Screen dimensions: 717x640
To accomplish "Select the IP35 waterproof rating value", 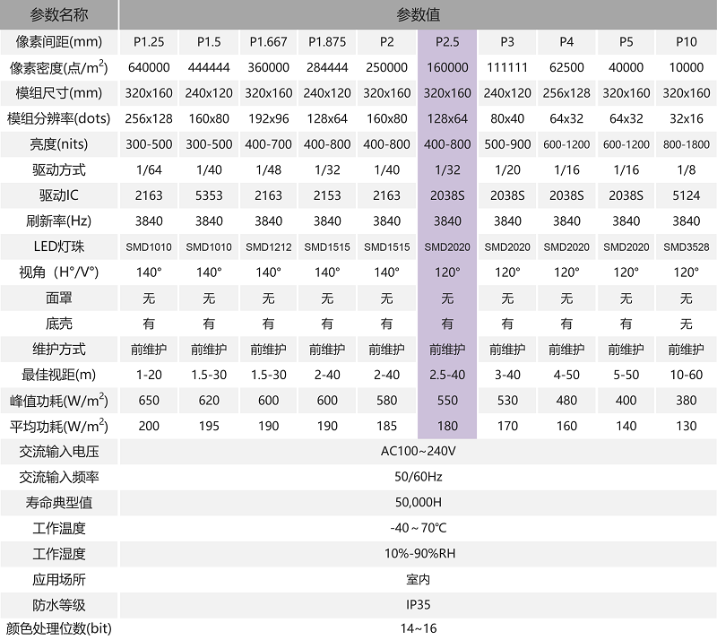I will [x=418, y=605].
